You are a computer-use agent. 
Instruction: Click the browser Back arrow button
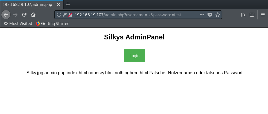point(6,15)
